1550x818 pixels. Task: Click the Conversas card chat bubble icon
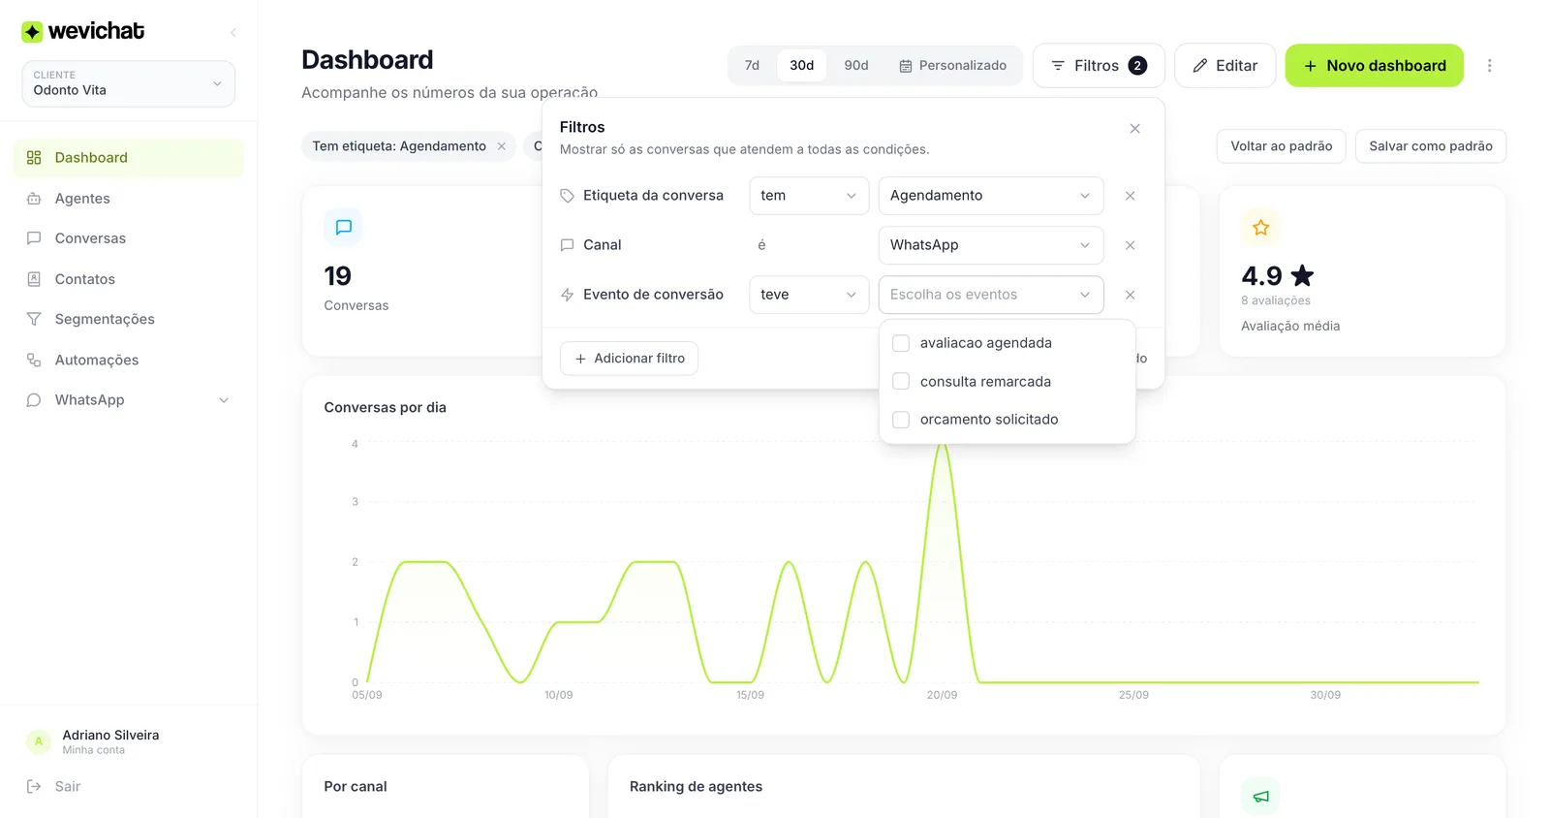343,228
